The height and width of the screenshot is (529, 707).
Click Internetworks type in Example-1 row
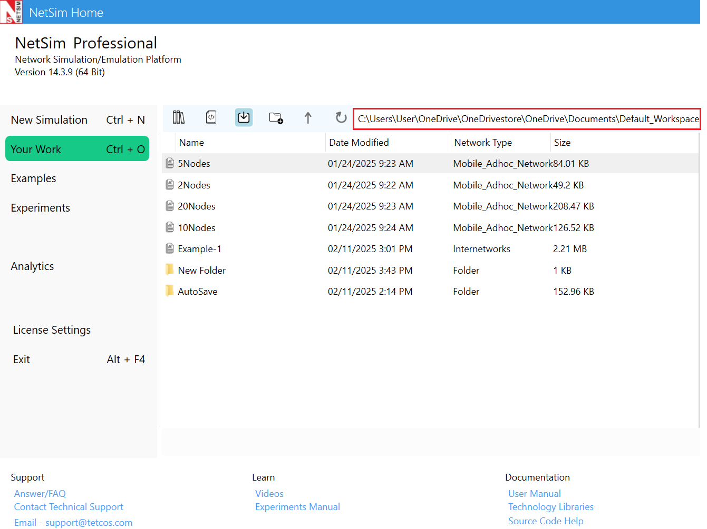point(481,249)
